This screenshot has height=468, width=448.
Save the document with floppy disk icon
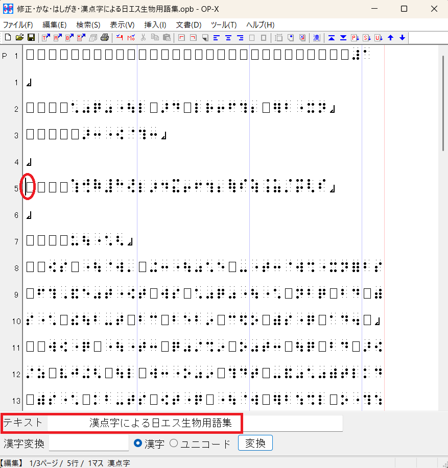(x=31, y=38)
